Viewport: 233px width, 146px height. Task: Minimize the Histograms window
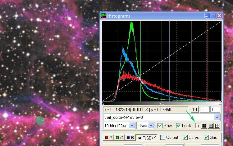pyautogui.click(x=207, y=16)
